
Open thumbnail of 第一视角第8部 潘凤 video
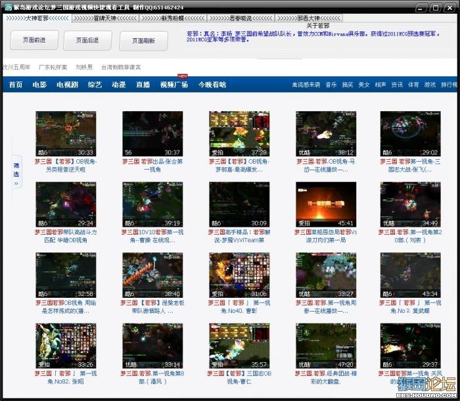pos(152,346)
